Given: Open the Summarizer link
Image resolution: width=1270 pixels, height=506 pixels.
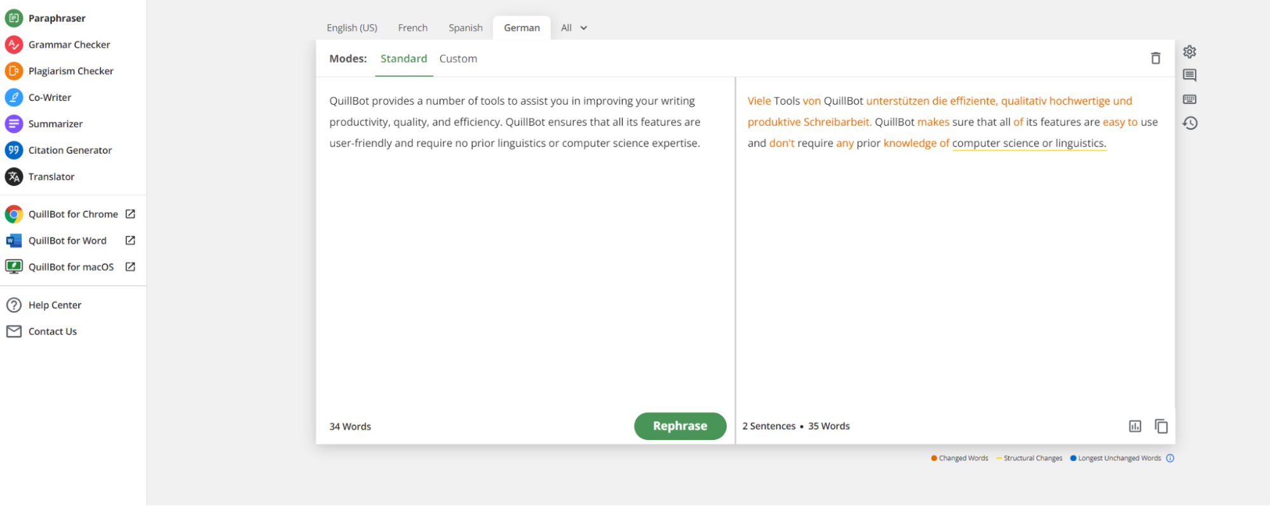Looking at the screenshot, I should pos(55,124).
